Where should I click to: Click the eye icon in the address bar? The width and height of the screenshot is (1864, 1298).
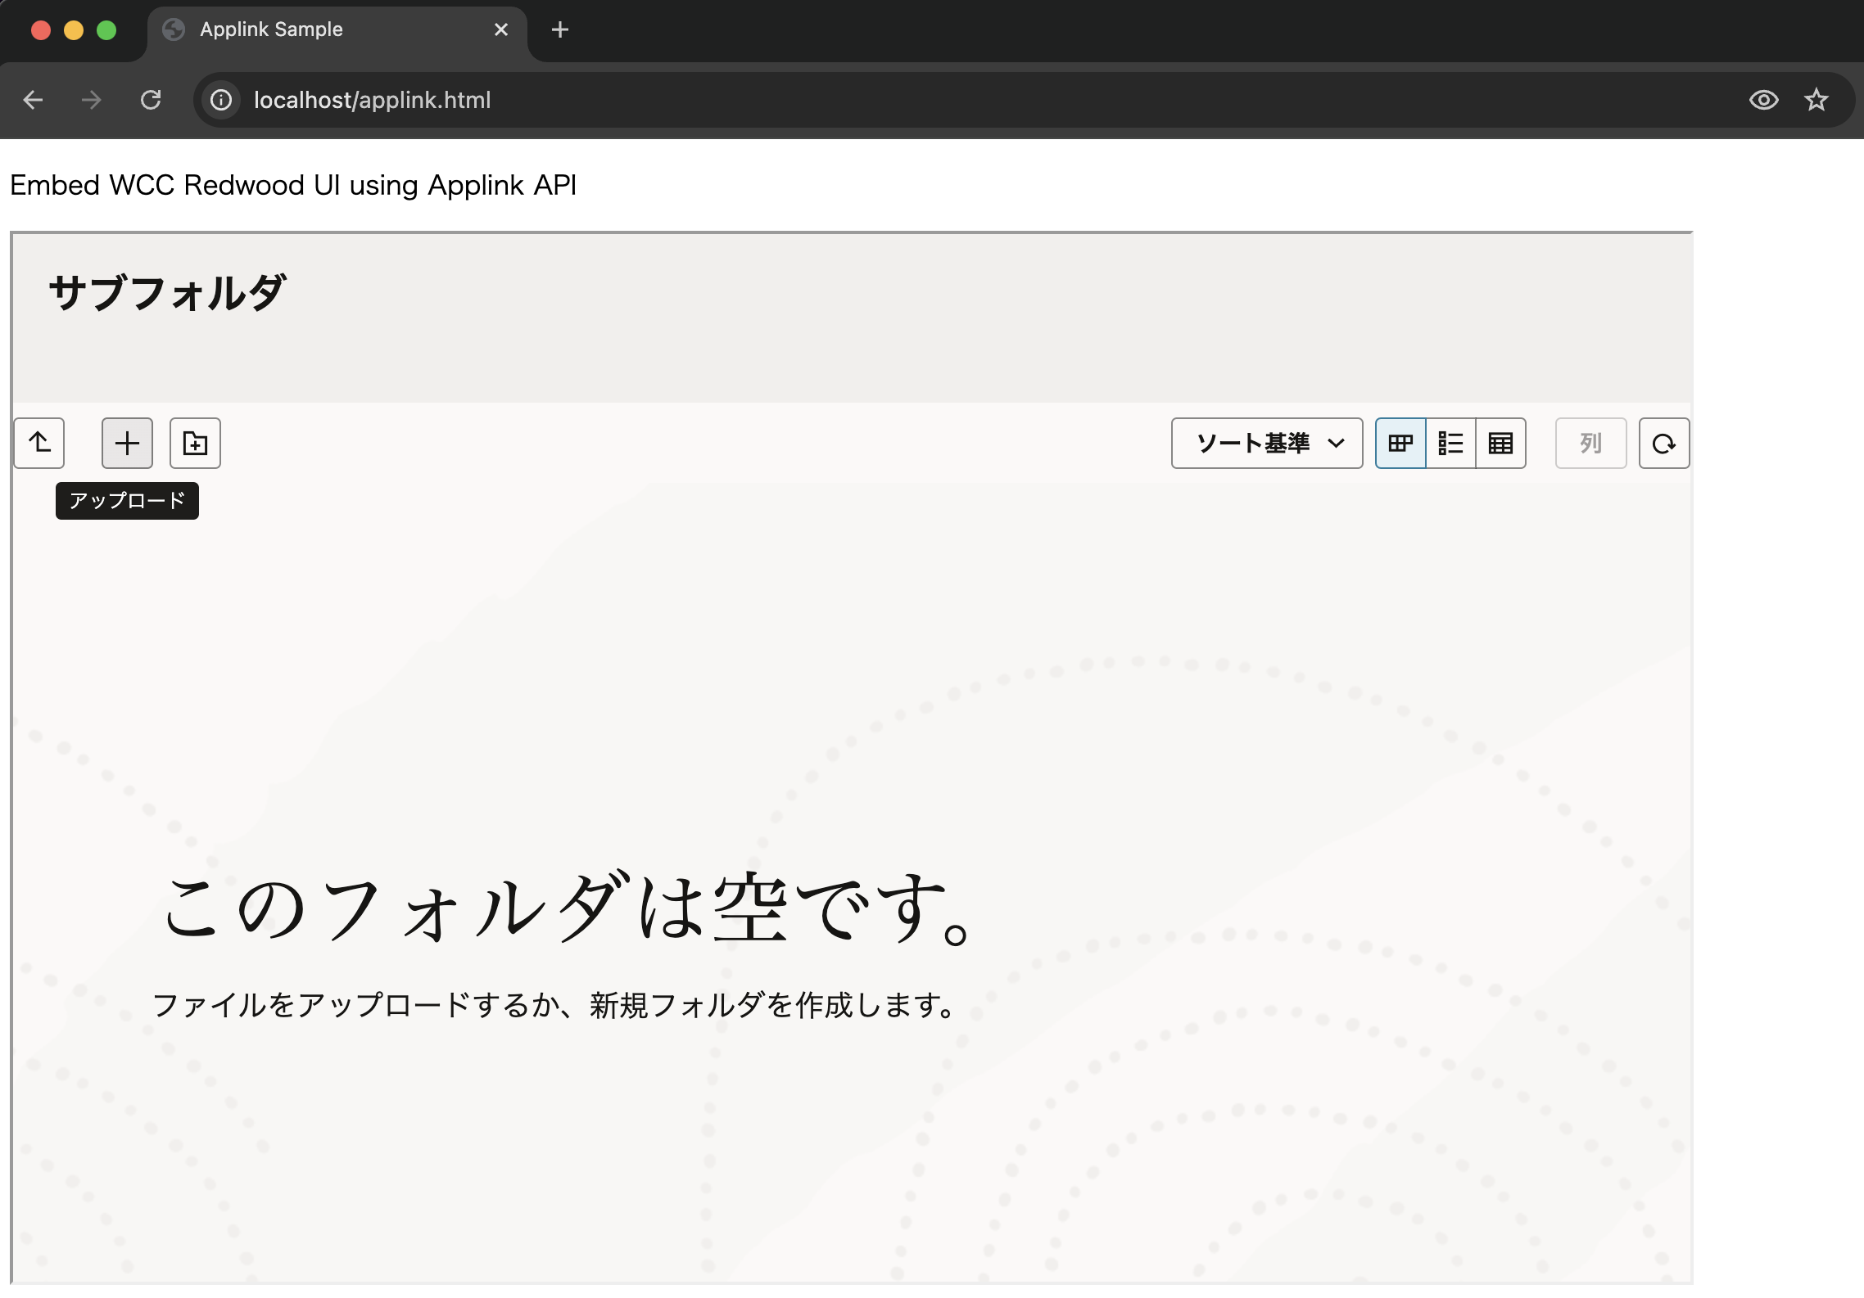click(1762, 100)
